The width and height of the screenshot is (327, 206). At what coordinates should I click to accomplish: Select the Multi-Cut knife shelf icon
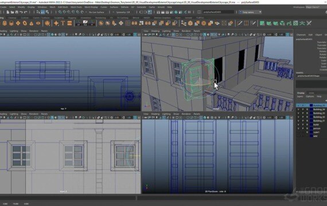239,23
